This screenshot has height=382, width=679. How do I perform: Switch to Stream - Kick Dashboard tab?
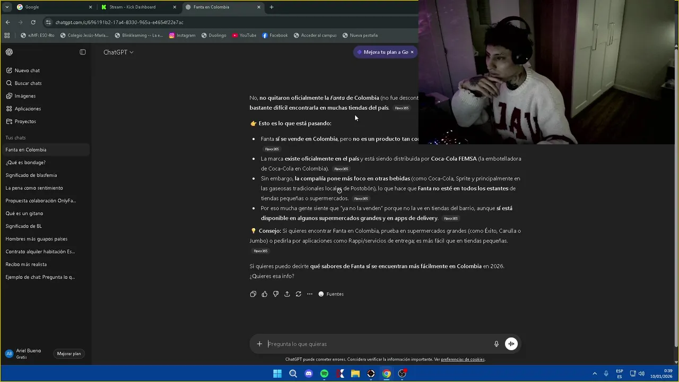(139, 7)
